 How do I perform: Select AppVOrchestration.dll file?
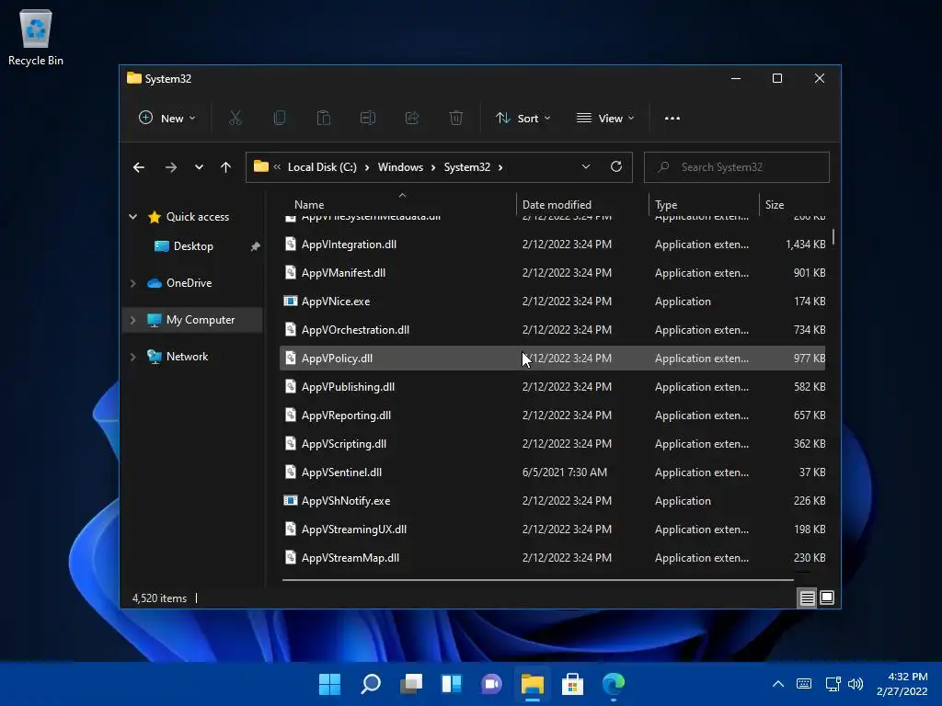click(552, 330)
